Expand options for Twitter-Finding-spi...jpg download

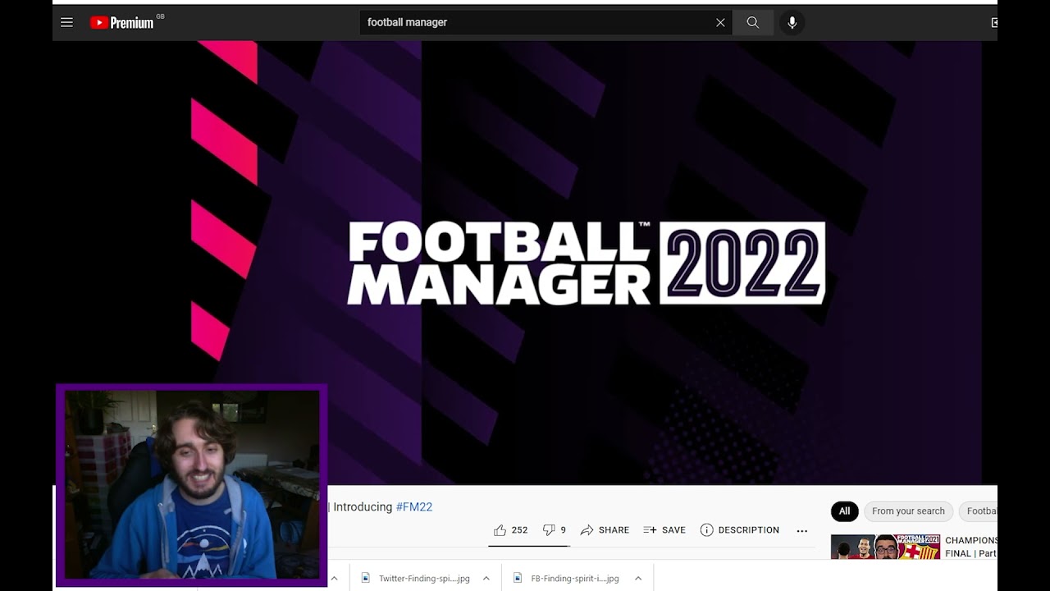[486, 579]
